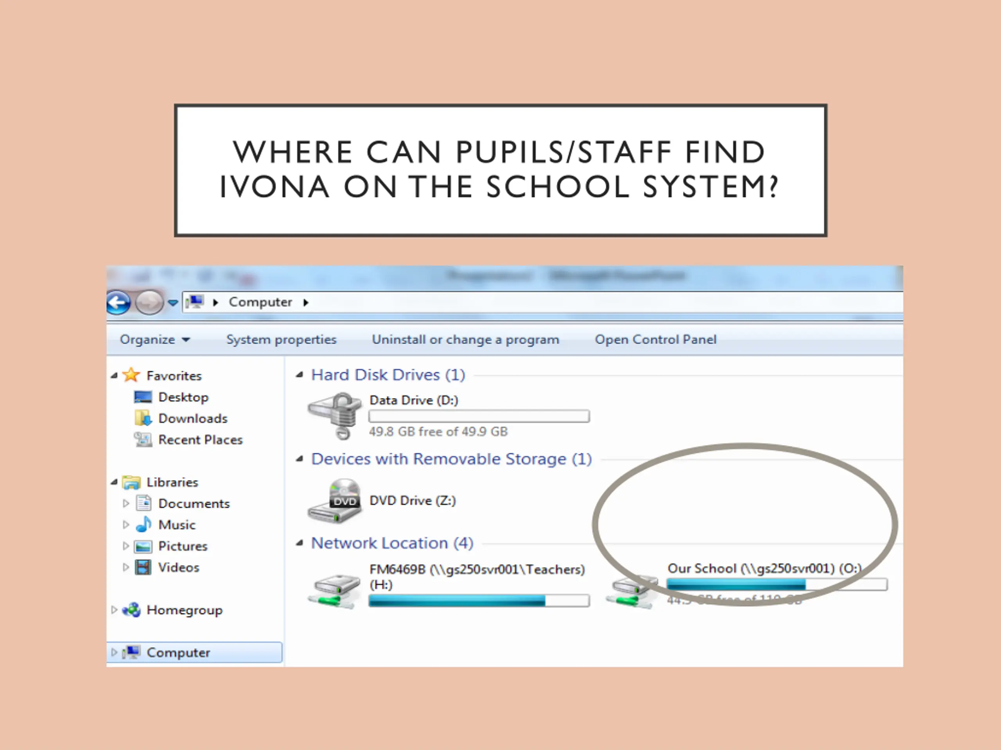Click Open Control Panel
Image resolution: width=1001 pixels, height=750 pixels.
tap(656, 339)
